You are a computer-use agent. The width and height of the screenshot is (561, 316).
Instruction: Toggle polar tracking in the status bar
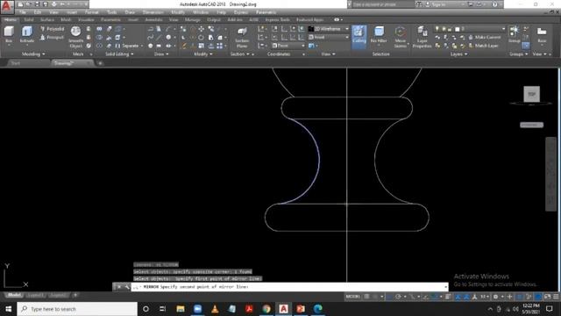(x=398, y=297)
